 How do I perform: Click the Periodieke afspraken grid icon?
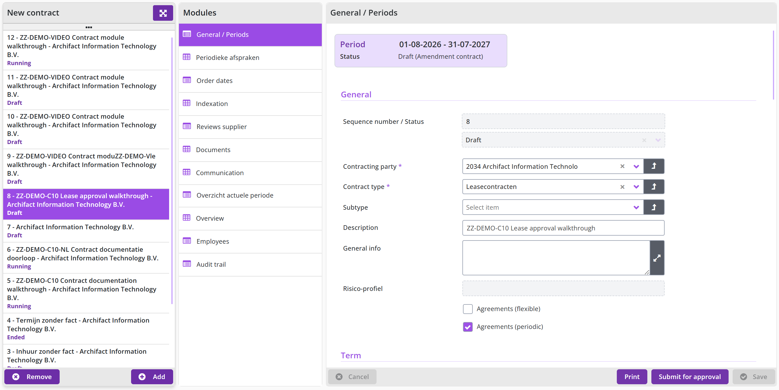187,57
